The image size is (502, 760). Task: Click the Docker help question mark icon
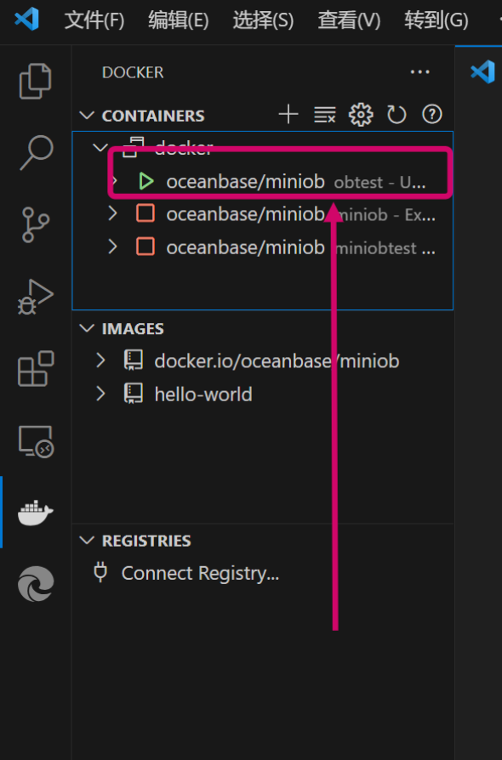pos(431,114)
